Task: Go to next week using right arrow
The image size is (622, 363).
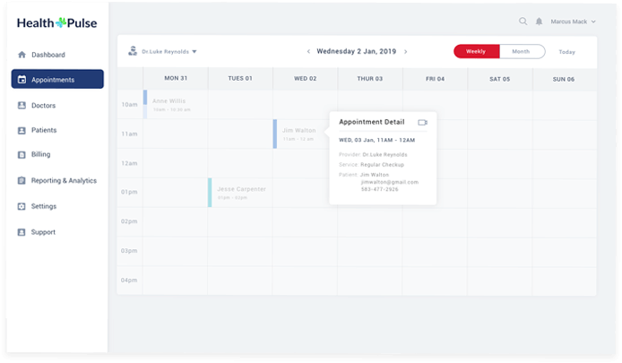Action: [405, 52]
